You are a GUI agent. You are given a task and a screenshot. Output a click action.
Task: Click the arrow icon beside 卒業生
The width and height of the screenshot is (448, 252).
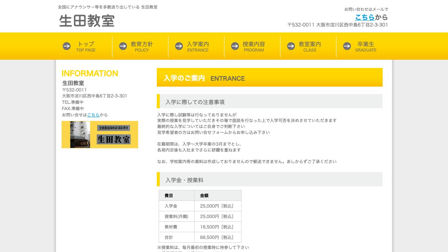pyautogui.click(x=347, y=46)
